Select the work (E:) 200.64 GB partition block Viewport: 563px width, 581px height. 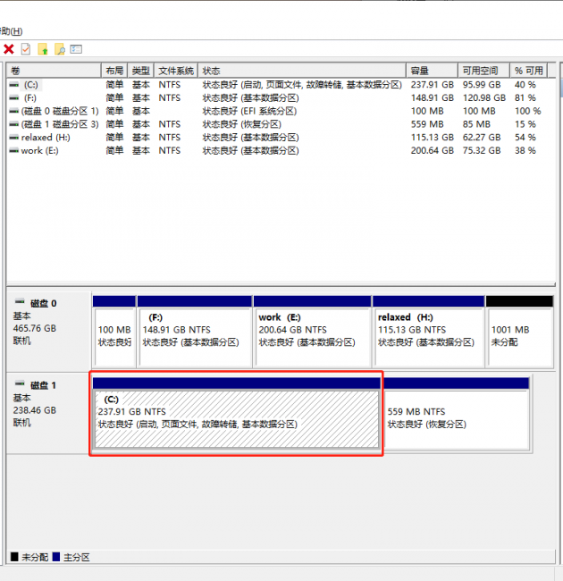[x=312, y=332]
